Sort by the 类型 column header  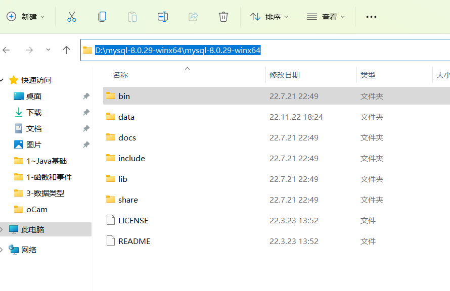[368, 75]
